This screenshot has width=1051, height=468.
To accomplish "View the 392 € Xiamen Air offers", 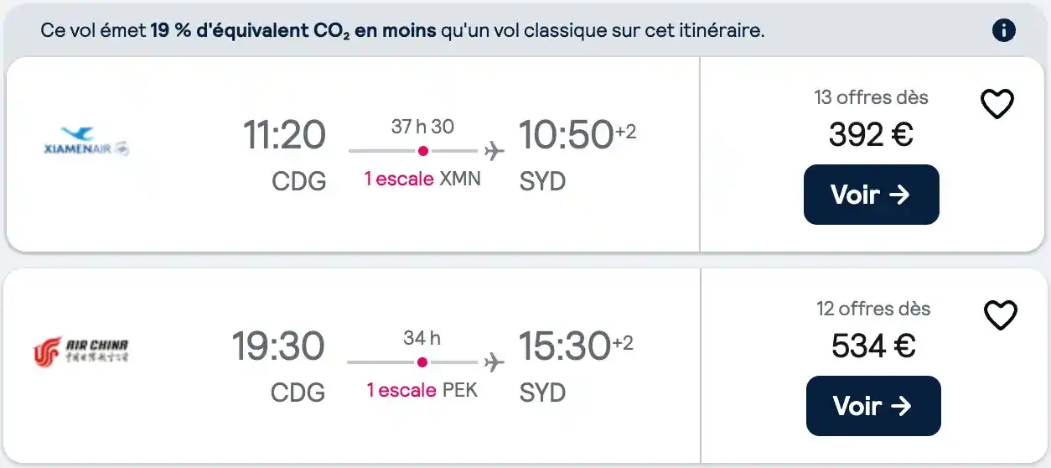I will 871,195.
